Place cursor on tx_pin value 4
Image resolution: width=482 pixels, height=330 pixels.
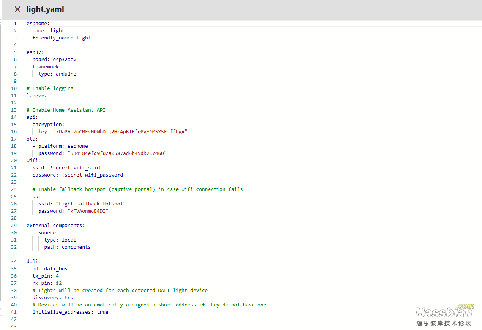[57, 276]
